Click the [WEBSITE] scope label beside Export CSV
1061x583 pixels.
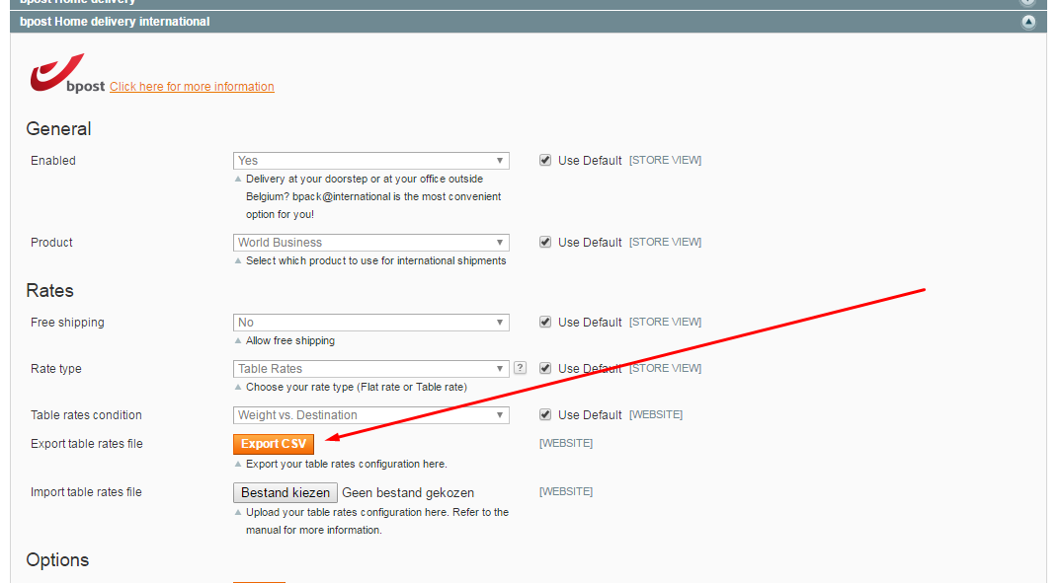[x=566, y=443]
